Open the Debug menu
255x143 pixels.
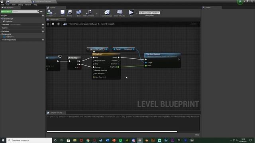20,5
